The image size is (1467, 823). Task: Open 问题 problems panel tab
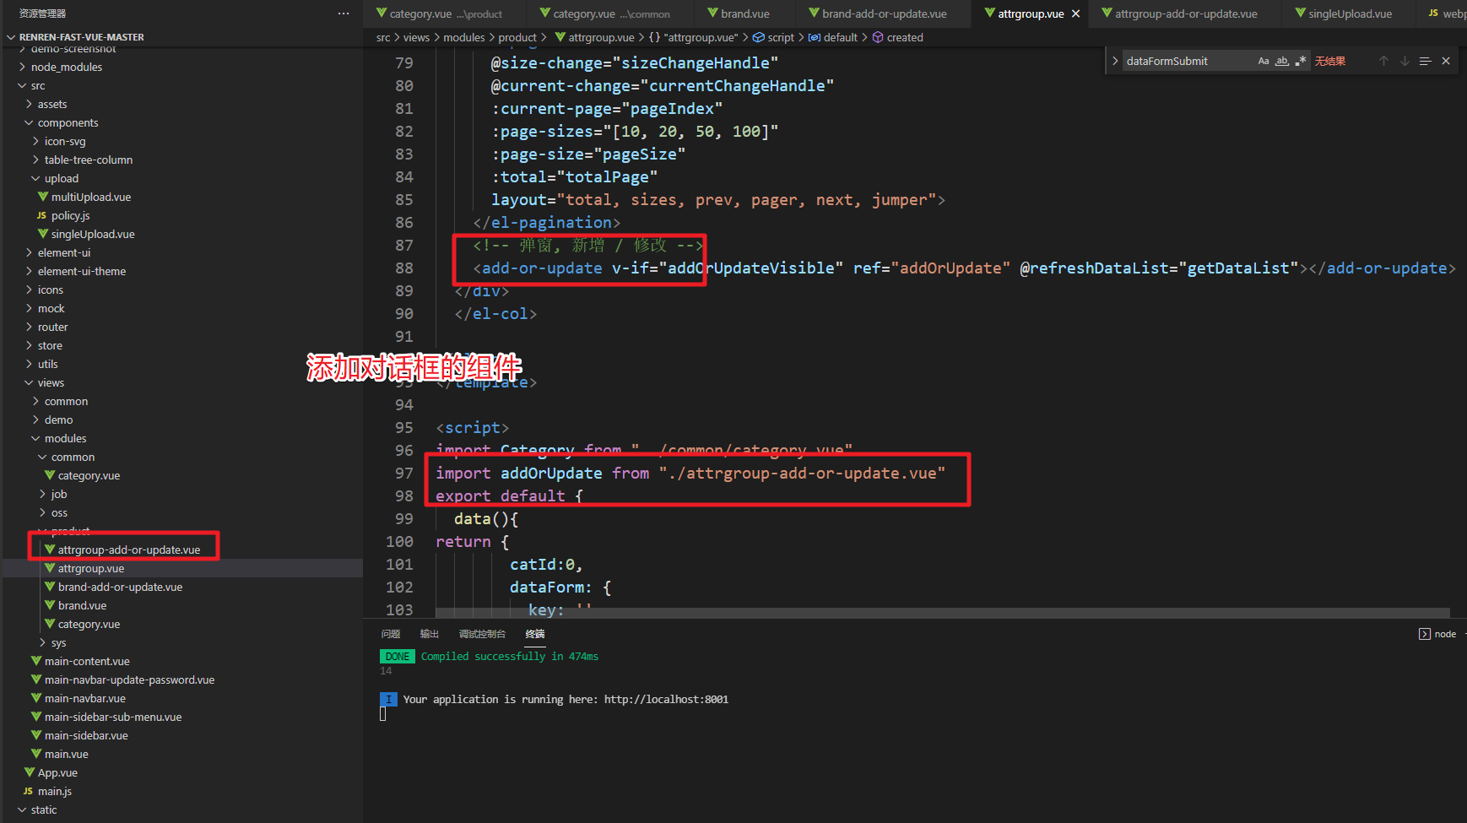[x=391, y=634]
